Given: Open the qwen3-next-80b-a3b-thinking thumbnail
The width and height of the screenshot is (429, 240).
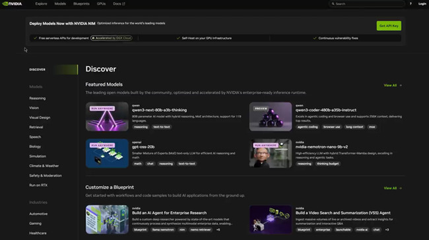Looking at the screenshot, I should point(107,117).
